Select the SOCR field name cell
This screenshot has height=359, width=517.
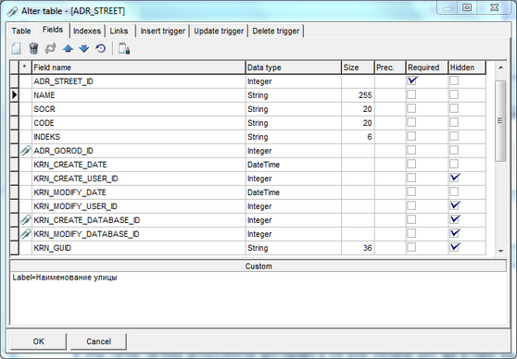pos(139,109)
